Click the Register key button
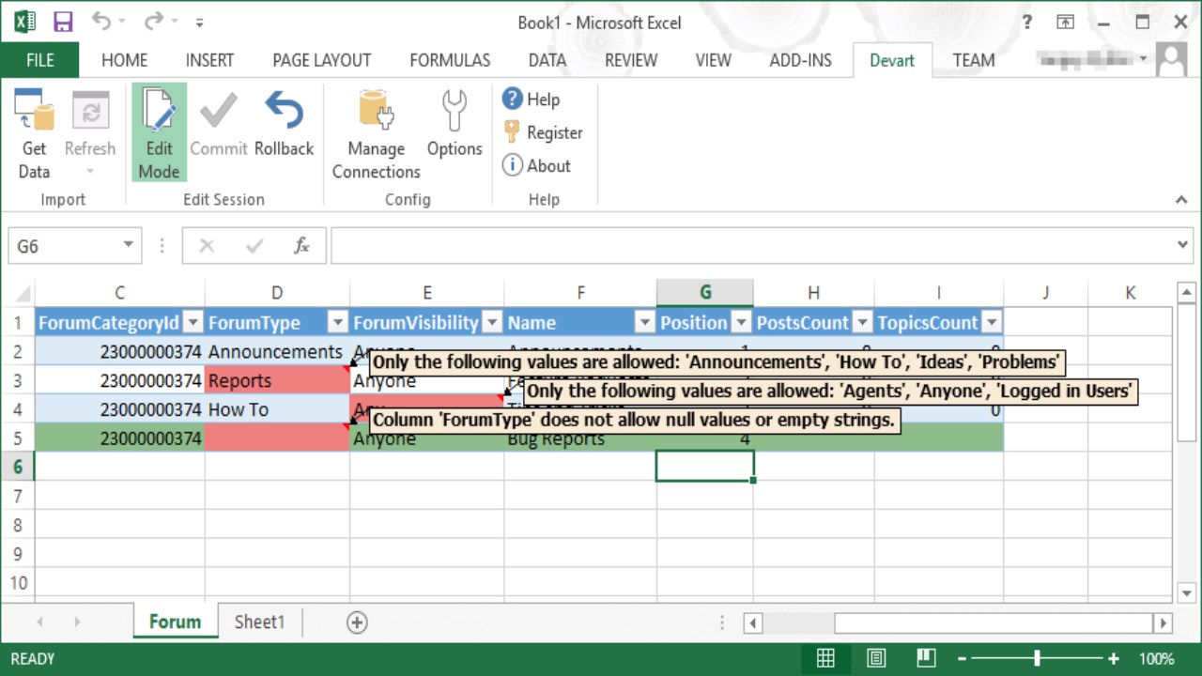The width and height of the screenshot is (1202, 676). (542, 132)
